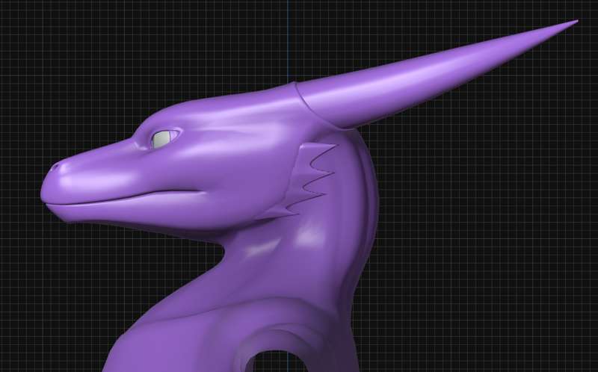Click the vertical blue axis line above the head
This screenshot has width=598, height=372.
(x=288, y=37)
